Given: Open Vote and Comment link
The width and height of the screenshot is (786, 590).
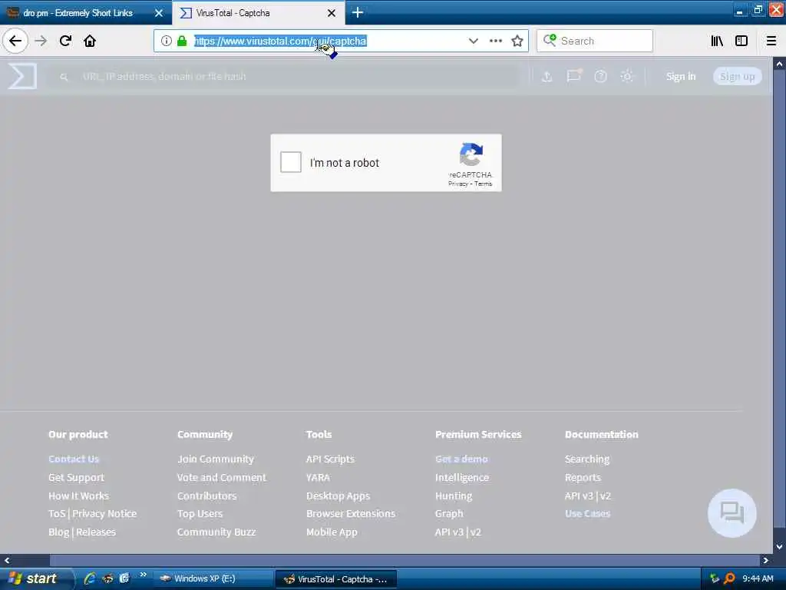Looking at the screenshot, I should (x=222, y=477).
